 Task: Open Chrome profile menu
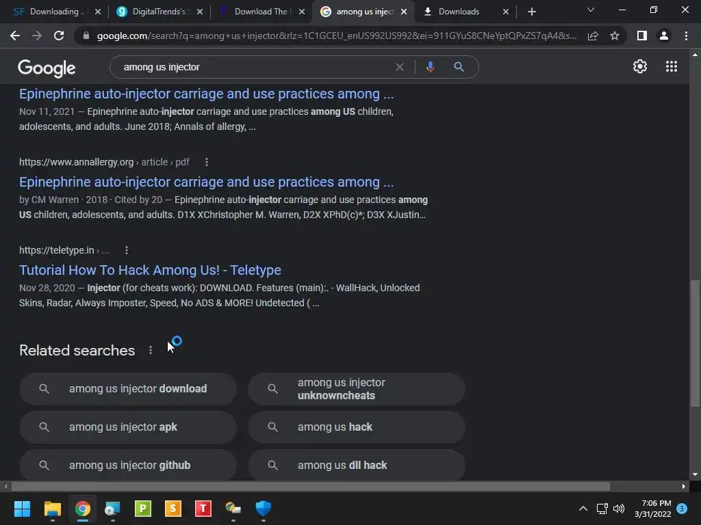[664, 36]
